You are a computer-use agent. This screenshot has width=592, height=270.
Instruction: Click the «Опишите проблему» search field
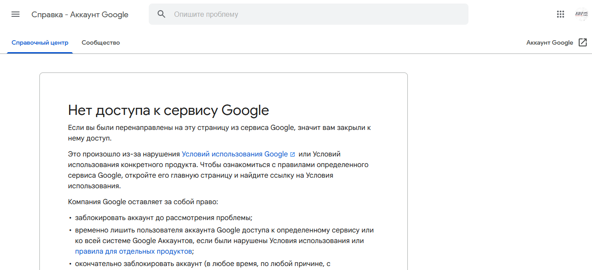[x=308, y=14]
